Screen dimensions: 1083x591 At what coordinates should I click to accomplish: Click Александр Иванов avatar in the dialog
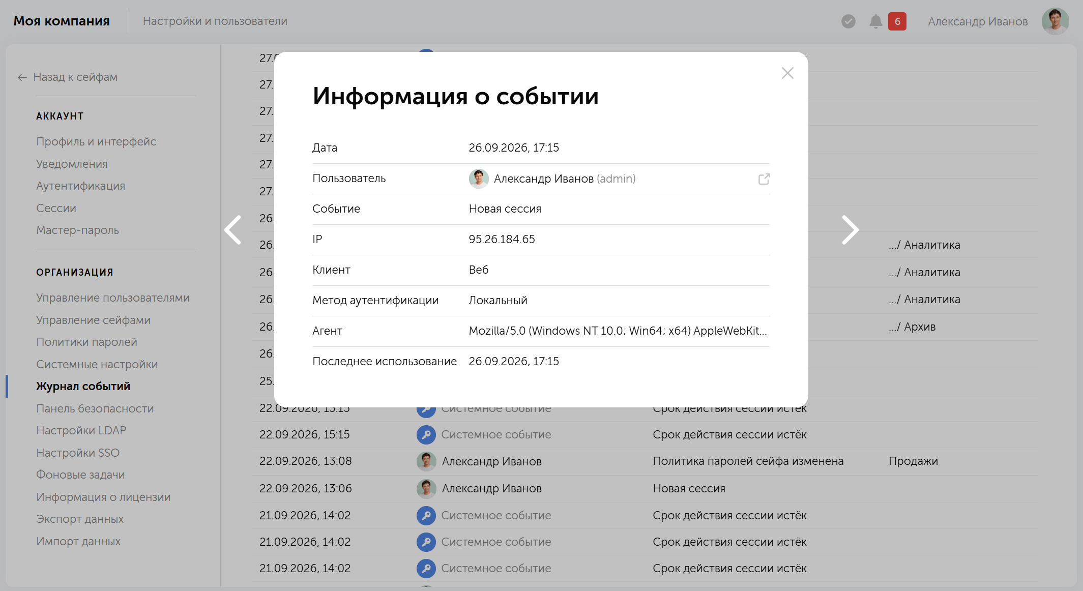tap(479, 179)
